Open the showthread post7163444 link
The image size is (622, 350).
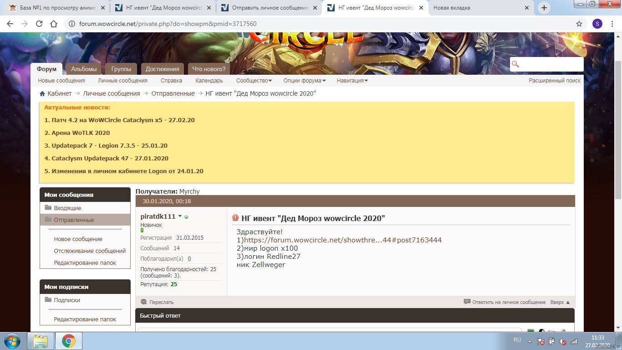[343, 240]
